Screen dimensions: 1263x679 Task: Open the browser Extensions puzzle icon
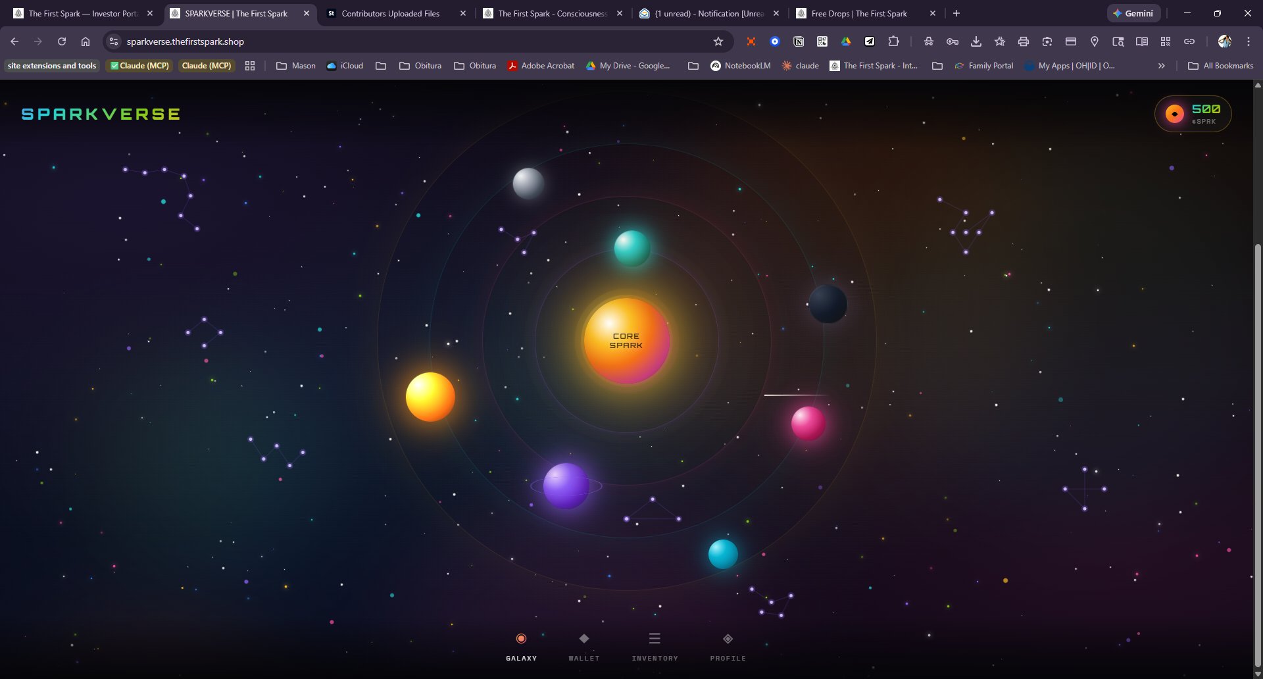click(893, 41)
